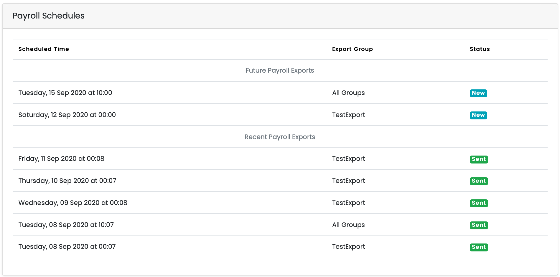This screenshot has width=560, height=277.
Task: Click the Sent badge for Wednesday export
Action: click(x=479, y=203)
